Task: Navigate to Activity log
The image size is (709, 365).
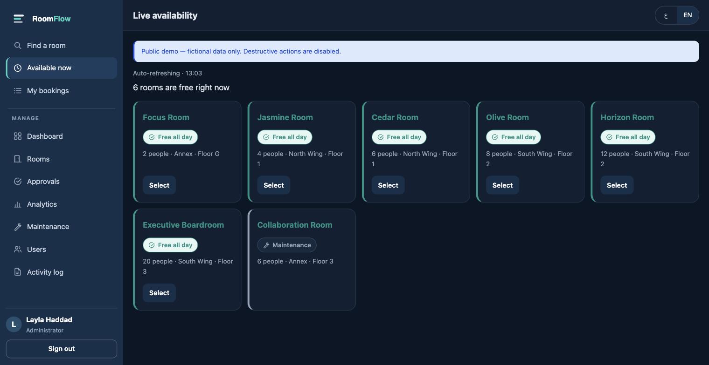Action: pos(62,272)
